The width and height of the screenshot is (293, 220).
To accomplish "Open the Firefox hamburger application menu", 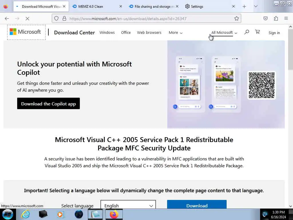I will [286, 18].
